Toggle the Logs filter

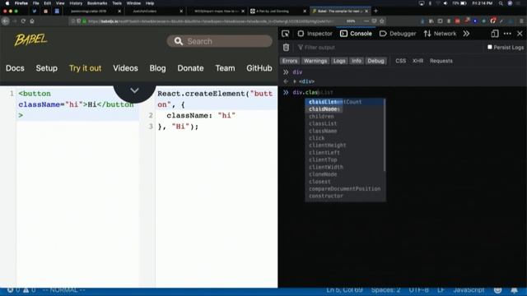(x=339, y=61)
